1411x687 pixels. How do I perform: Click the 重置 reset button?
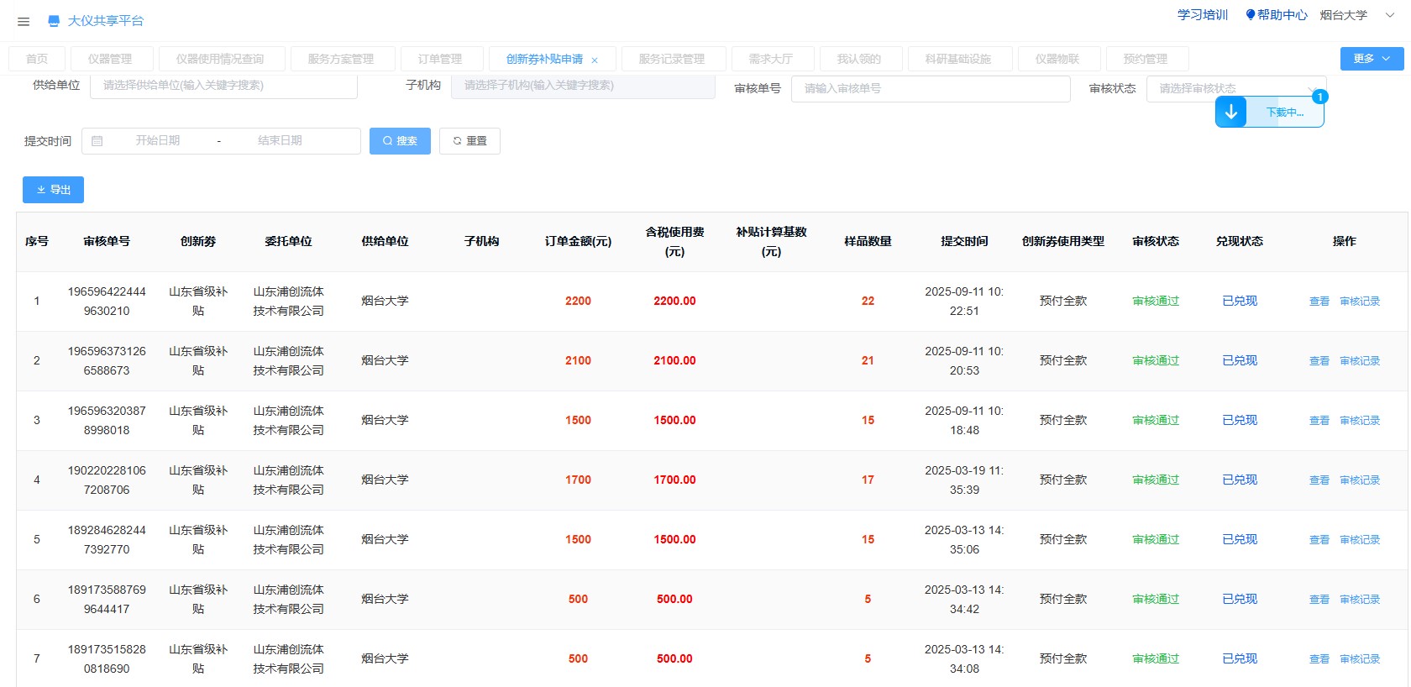[470, 141]
